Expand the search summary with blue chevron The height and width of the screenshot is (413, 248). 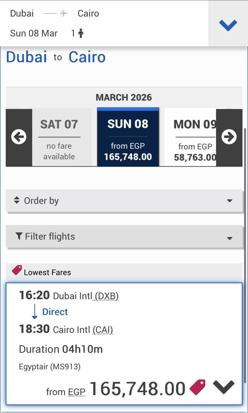point(228,25)
